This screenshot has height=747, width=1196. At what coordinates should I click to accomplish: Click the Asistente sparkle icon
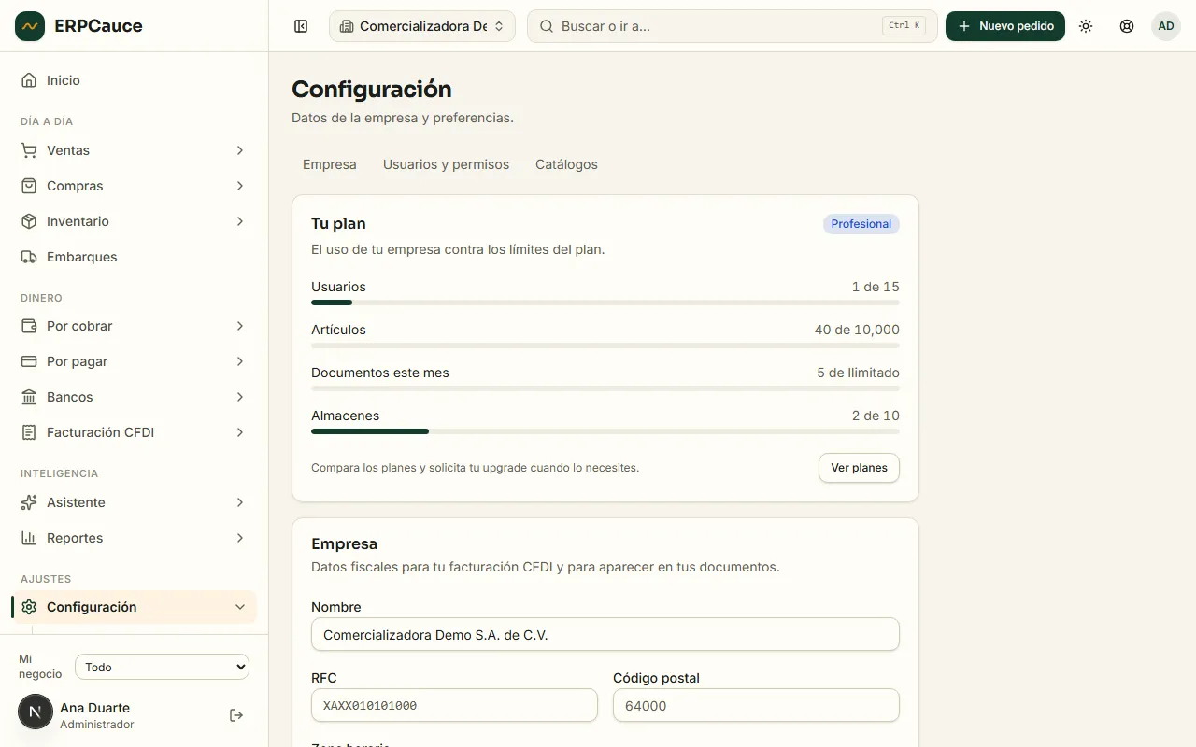click(29, 502)
